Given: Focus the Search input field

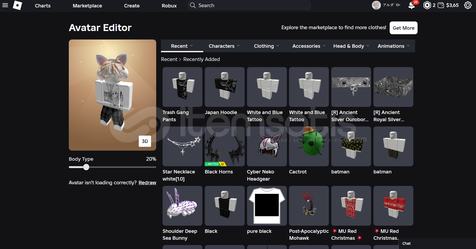Looking at the screenshot, I should coord(249,5).
